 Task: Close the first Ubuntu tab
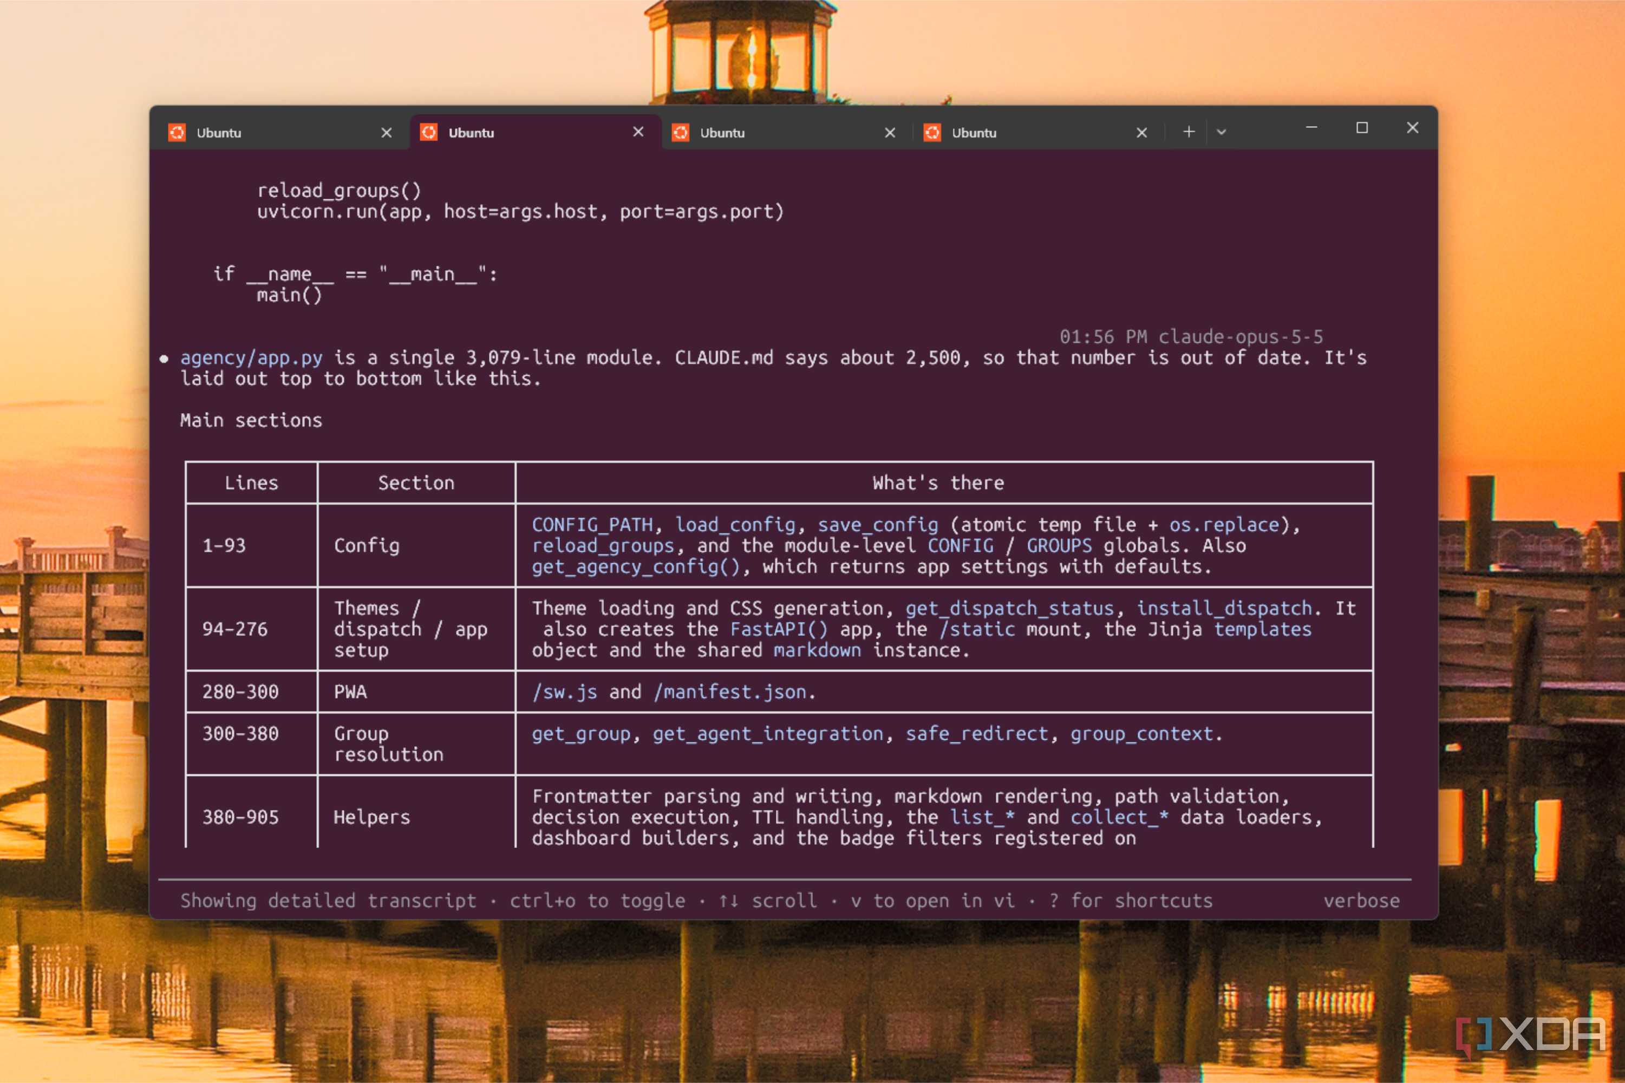coord(387,133)
